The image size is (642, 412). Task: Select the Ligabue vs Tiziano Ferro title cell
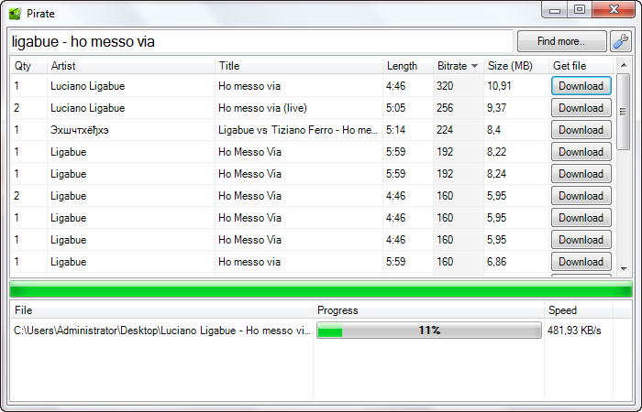tap(298, 130)
